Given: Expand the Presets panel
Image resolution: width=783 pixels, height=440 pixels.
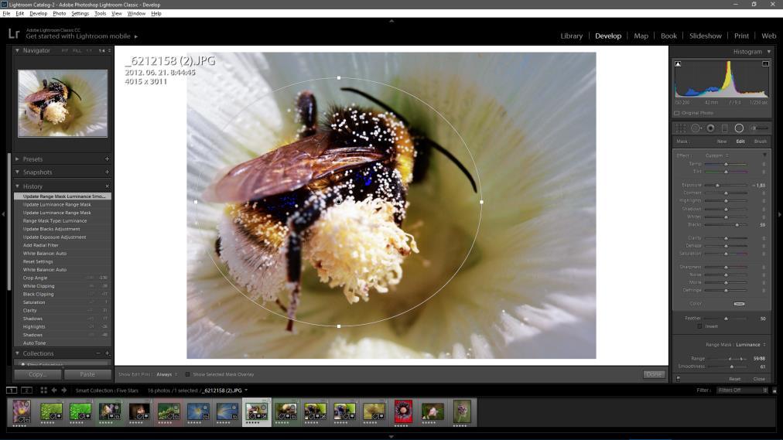Looking at the screenshot, I should 17,159.
